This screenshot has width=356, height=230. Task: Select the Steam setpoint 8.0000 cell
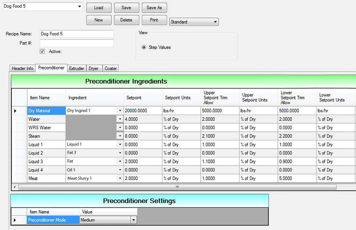click(143, 136)
